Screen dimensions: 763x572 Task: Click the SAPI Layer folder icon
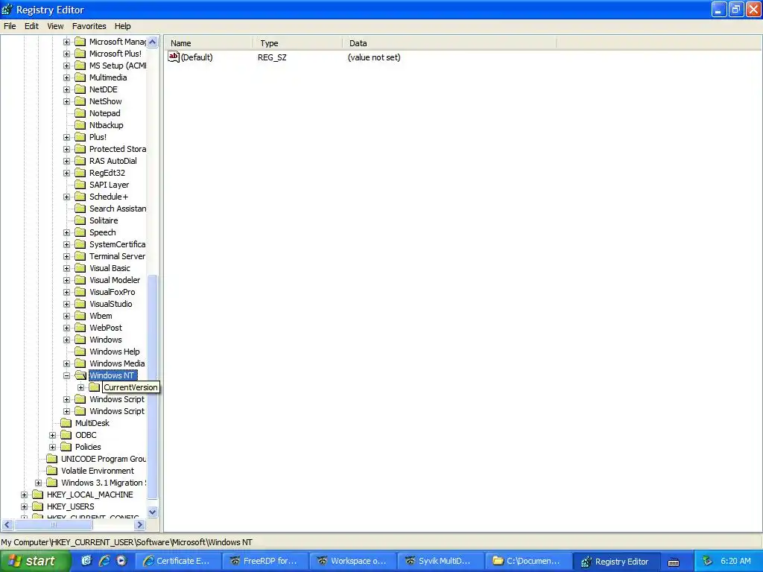coord(80,185)
